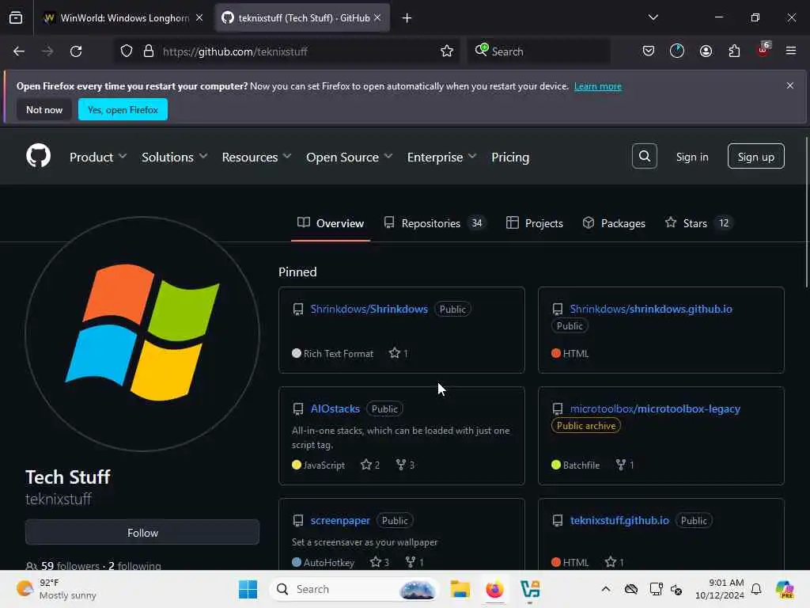
Task: Open GitHub search magnifier button
Action: (644, 156)
